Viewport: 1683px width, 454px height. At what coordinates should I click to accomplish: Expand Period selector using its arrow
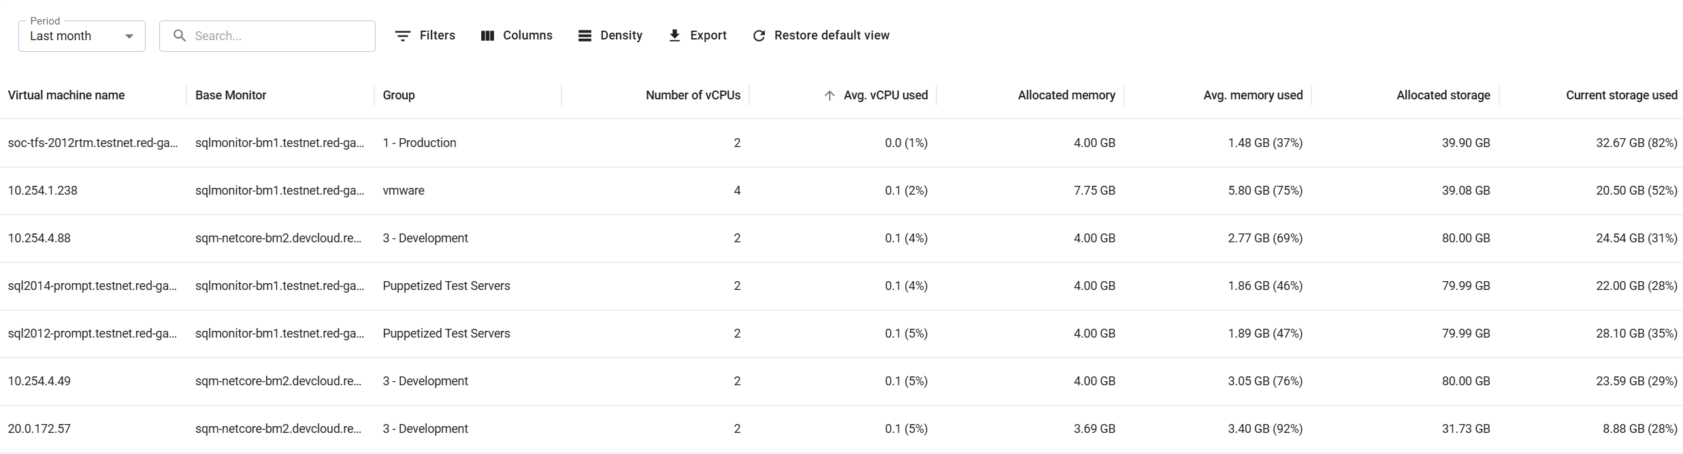coord(129,37)
